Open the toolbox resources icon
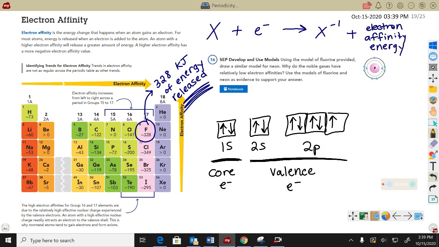 click(433, 100)
